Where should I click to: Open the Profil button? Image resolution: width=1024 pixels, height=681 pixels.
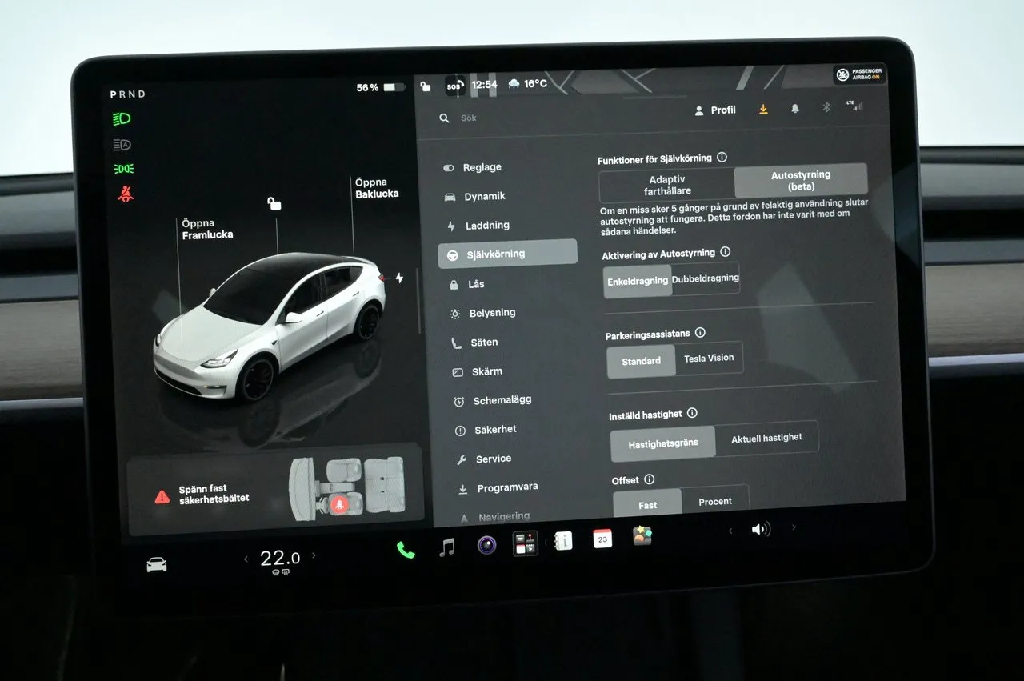(715, 110)
